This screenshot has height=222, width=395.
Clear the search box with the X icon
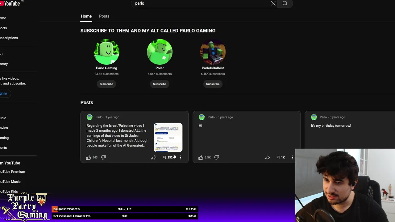(x=273, y=3)
